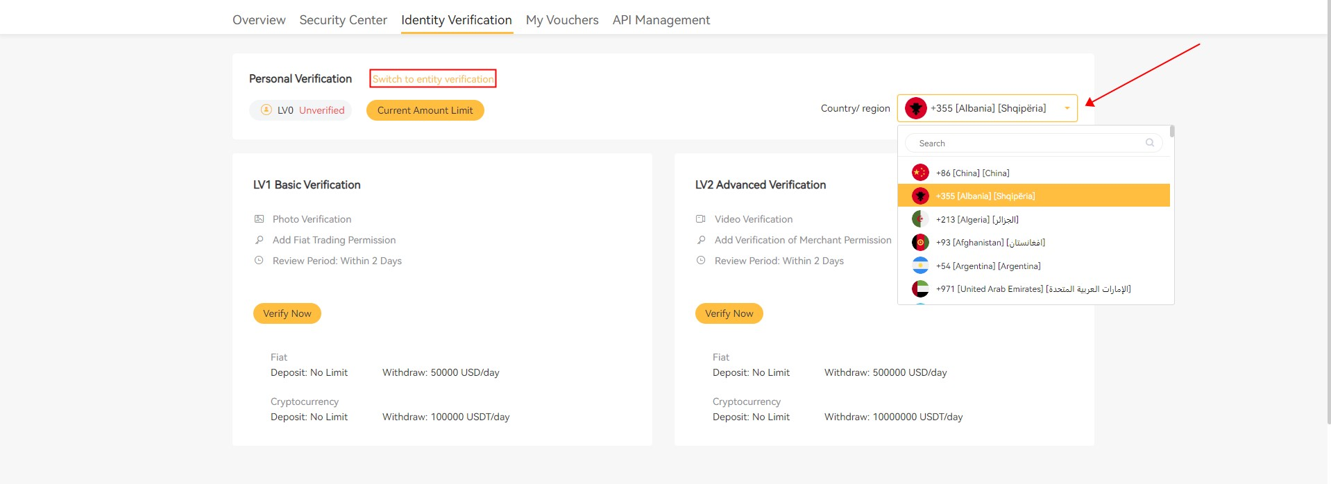Click the country list scrollbar
1331x484 pixels.
point(1171,132)
